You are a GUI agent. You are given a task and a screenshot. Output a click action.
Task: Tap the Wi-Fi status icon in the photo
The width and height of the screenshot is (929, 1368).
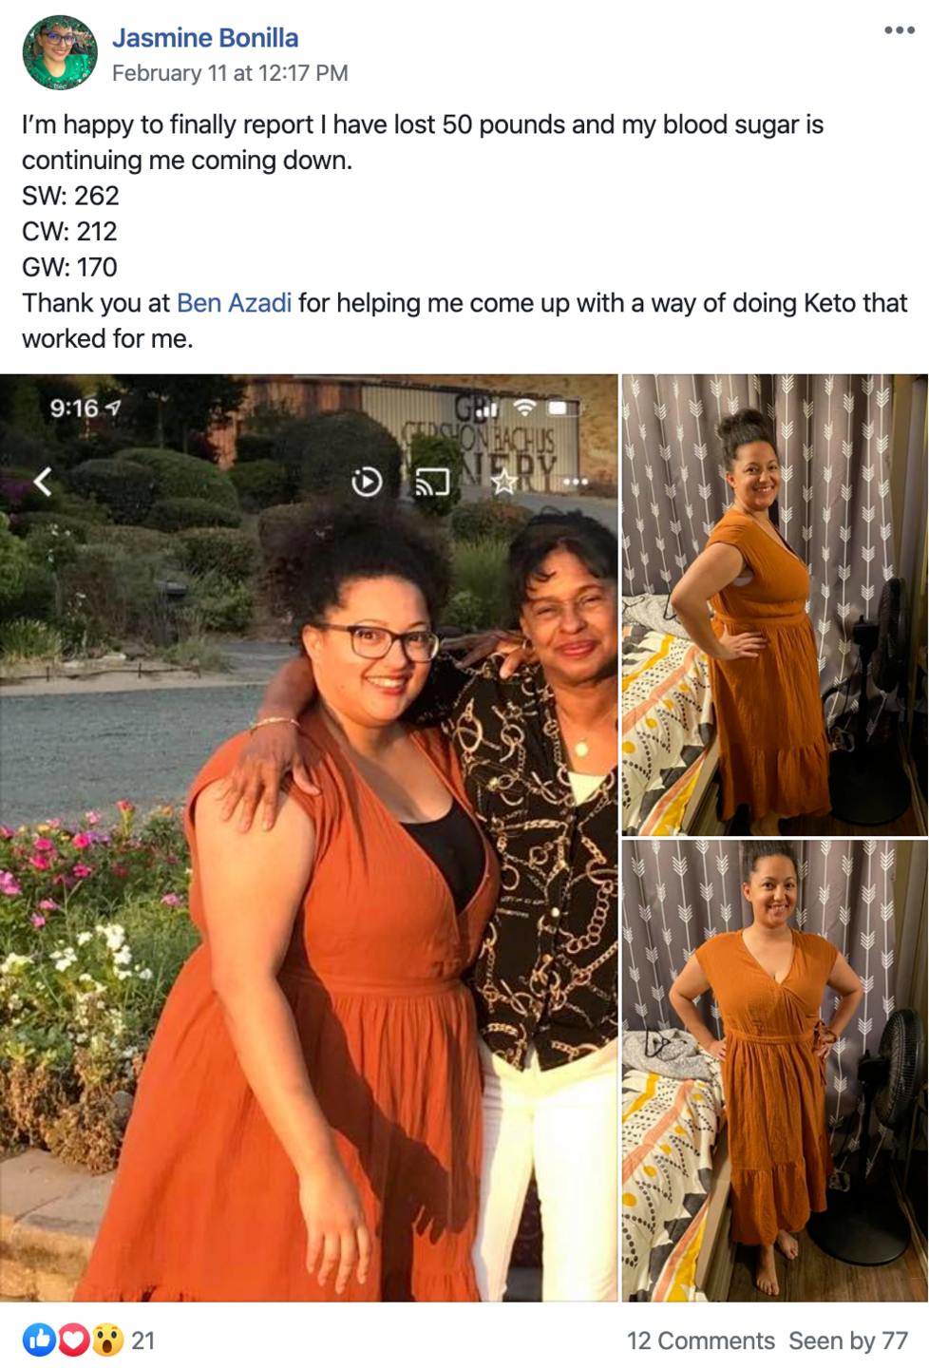point(524,408)
